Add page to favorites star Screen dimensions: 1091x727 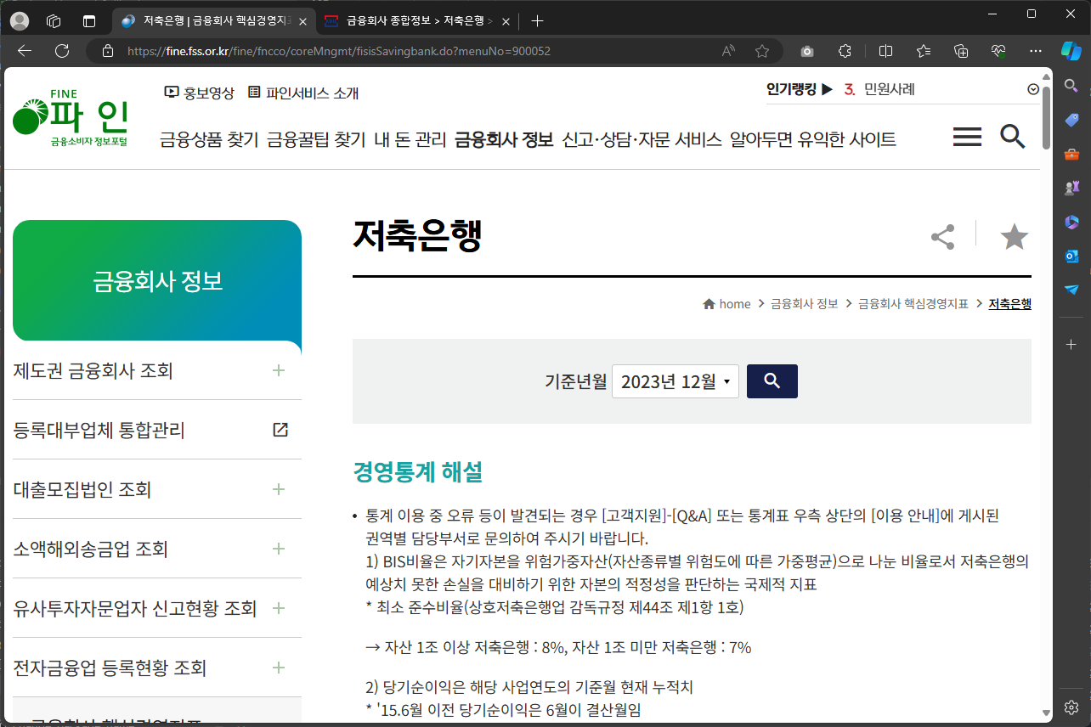pos(762,51)
